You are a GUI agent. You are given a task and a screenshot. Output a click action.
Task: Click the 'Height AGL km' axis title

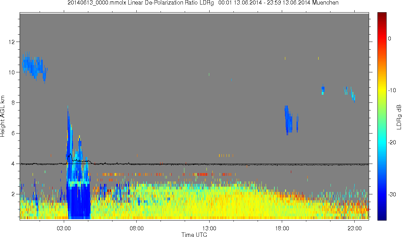[3, 116]
